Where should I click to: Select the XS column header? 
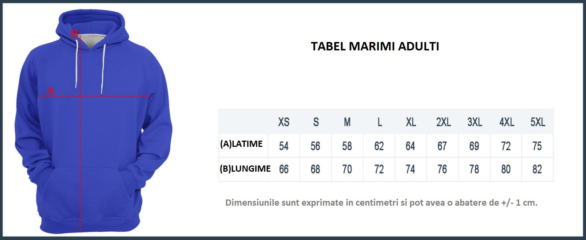284,122
